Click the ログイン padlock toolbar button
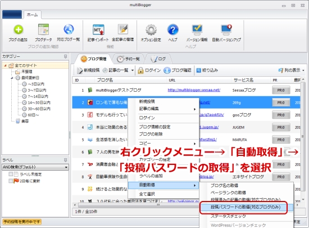 [149, 70]
